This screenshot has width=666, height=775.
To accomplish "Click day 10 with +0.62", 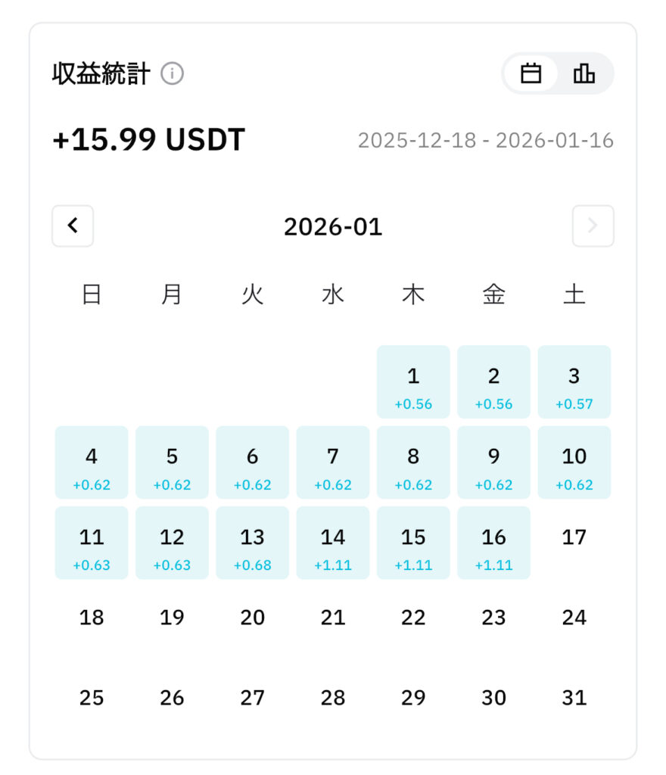I will pyautogui.click(x=574, y=462).
